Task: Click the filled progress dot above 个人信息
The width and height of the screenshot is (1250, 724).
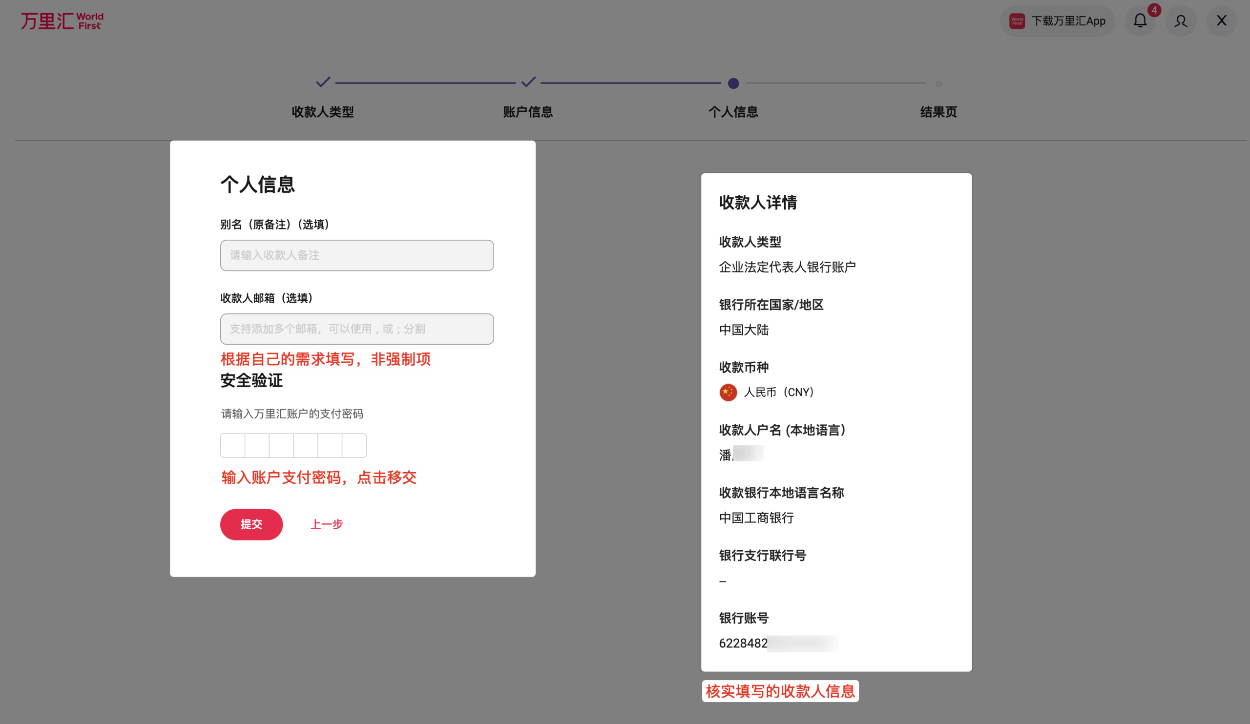Action: click(x=733, y=84)
